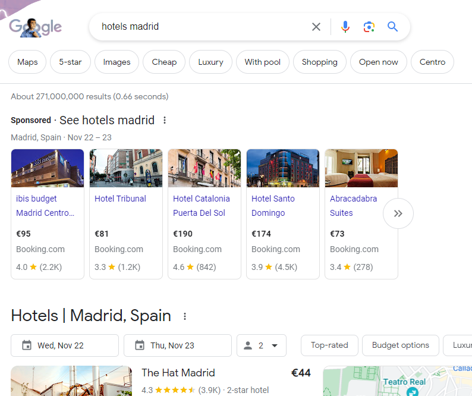Click the €174 price on Santo Domingo card

[x=261, y=234]
